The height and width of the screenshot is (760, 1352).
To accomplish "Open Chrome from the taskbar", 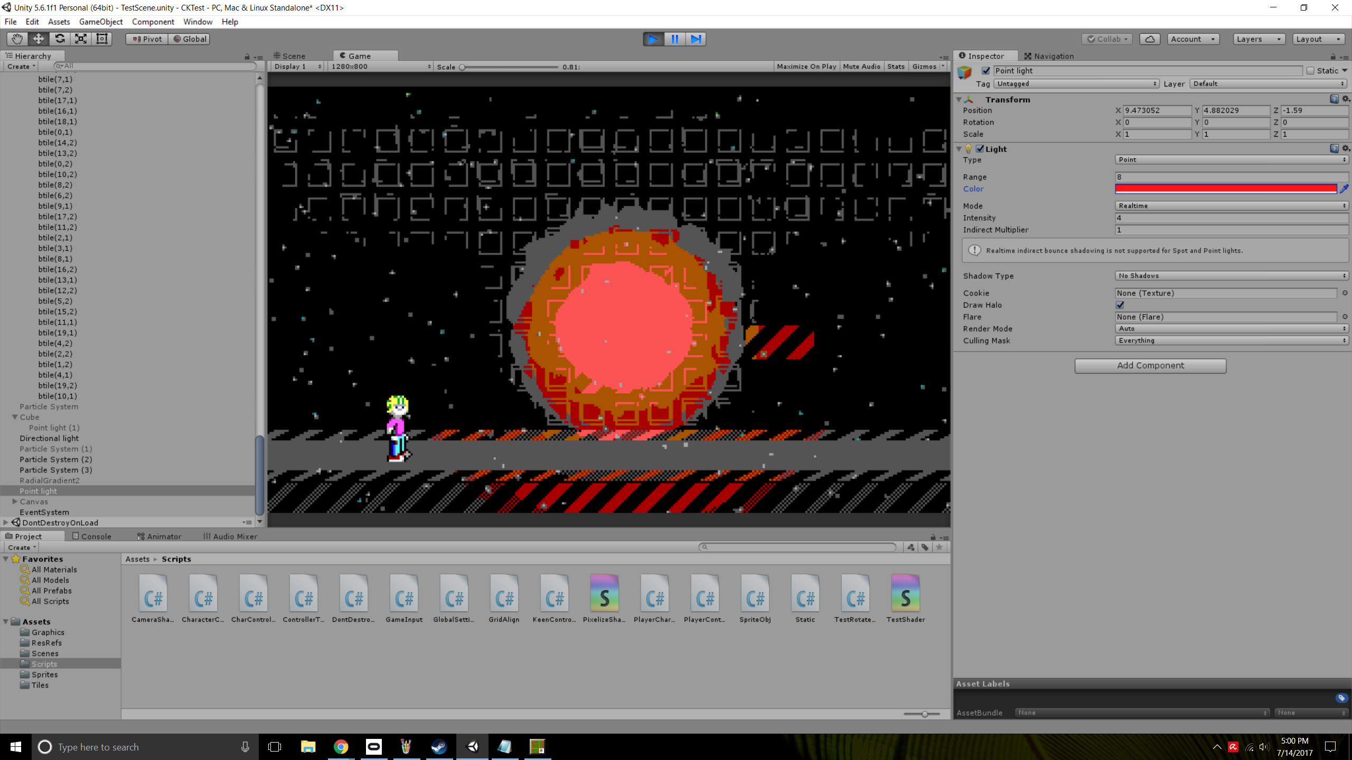I will [x=341, y=746].
